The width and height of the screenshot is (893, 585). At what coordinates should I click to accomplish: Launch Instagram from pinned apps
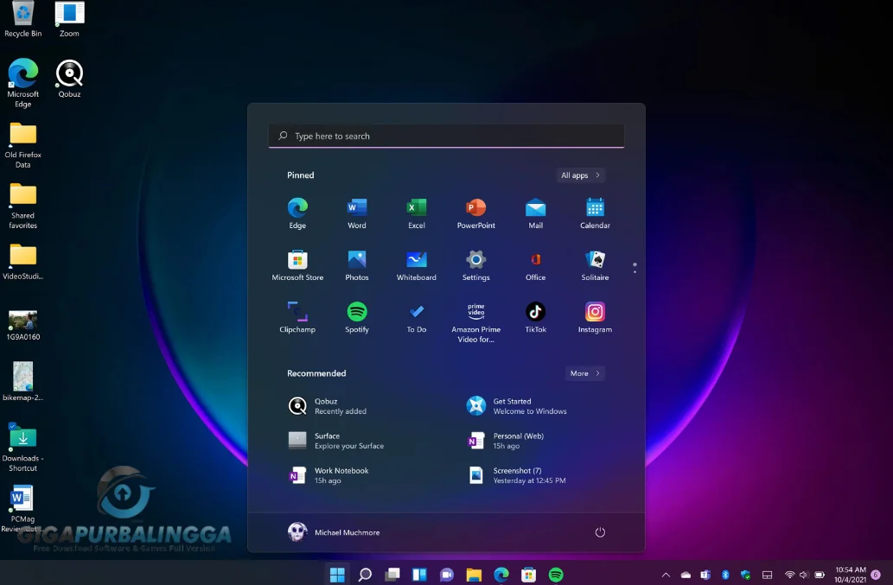pos(595,317)
